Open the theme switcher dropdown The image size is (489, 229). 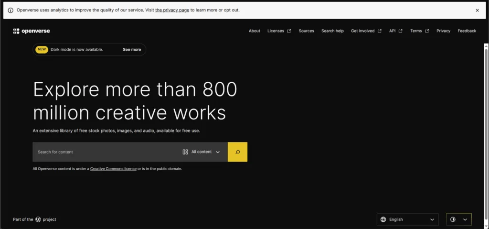coord(459,219)
